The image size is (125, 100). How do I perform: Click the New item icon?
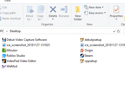coord(86,7)
